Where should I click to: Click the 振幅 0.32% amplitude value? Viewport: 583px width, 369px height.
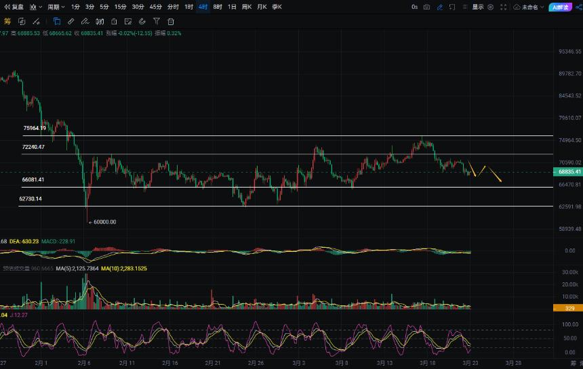pyautogui.click(x=168, y=33)
